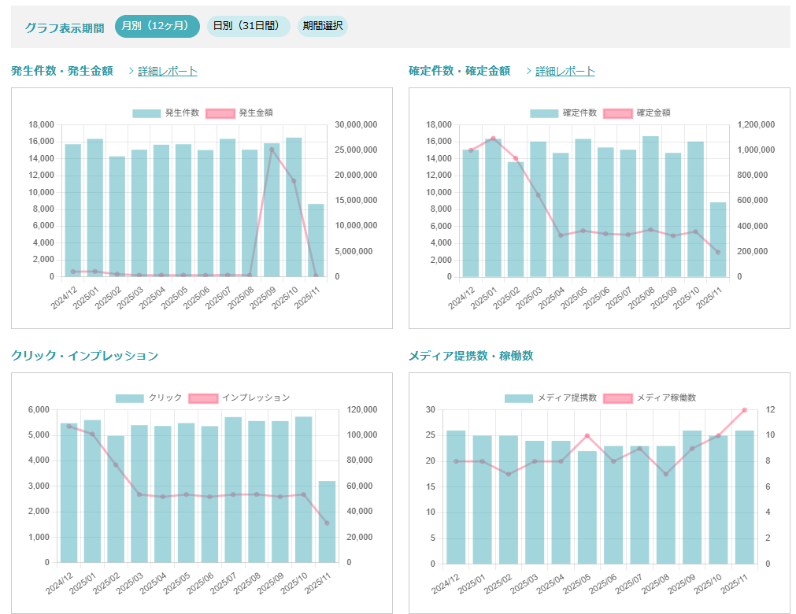Toggle the メディア稼働数 legend item

point(618,398)
